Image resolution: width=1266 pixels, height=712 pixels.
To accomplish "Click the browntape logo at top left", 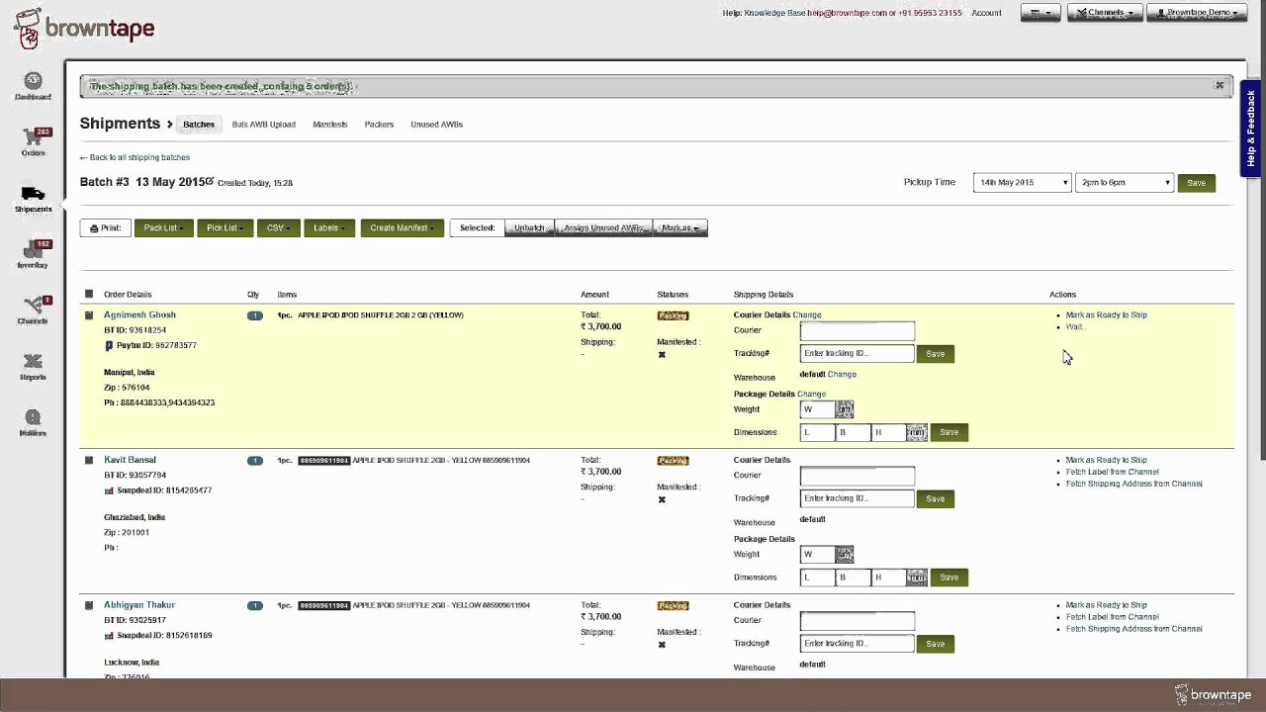I will (84, 28).
